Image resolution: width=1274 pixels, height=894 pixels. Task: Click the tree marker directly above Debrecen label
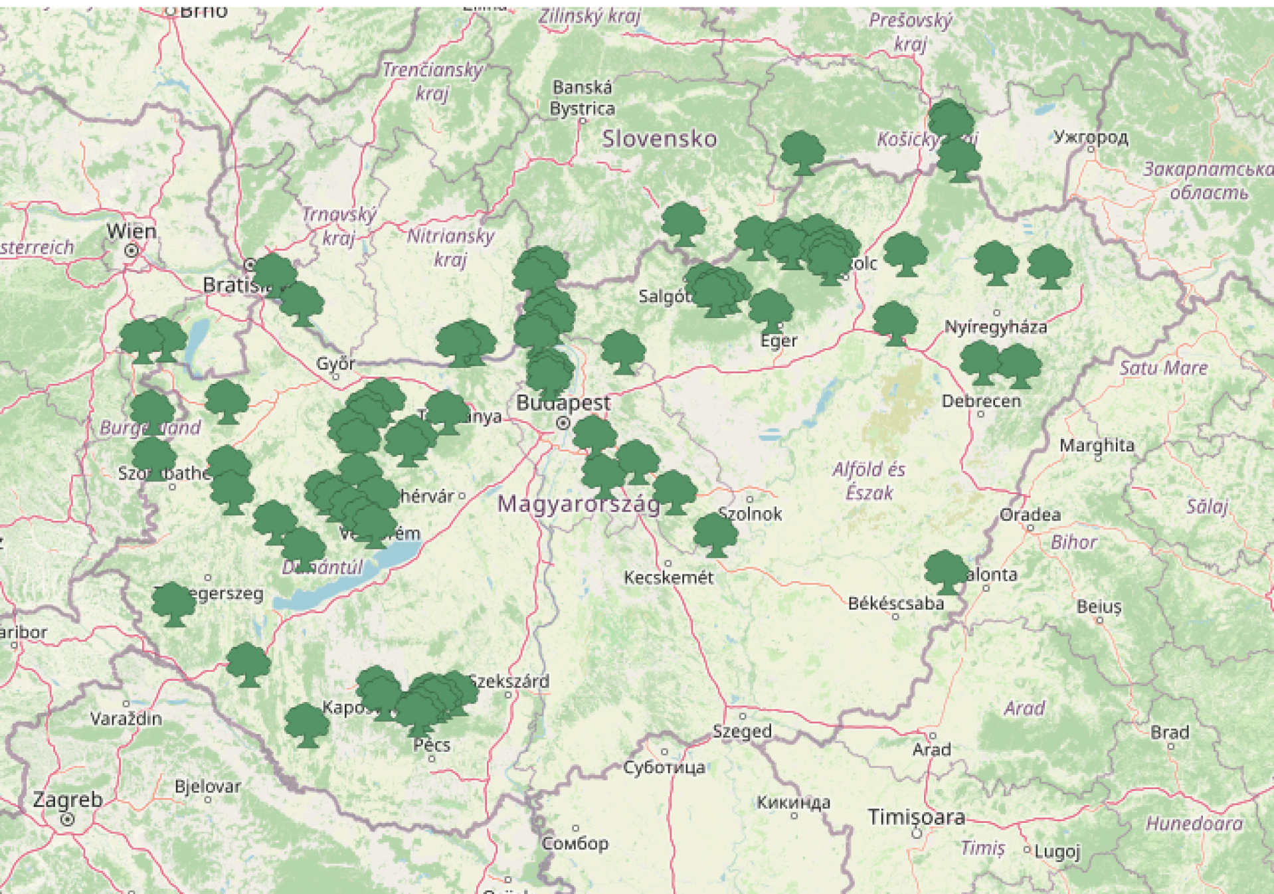[982, 363]
